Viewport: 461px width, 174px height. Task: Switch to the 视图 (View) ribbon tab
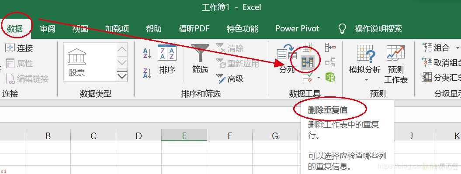tap(80, 29)
